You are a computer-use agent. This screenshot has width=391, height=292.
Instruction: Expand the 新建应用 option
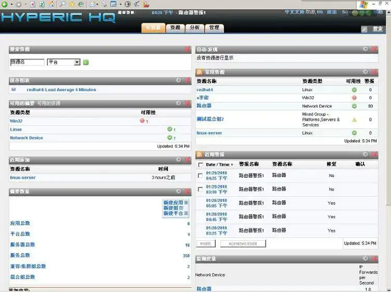[x=186, y=202]
